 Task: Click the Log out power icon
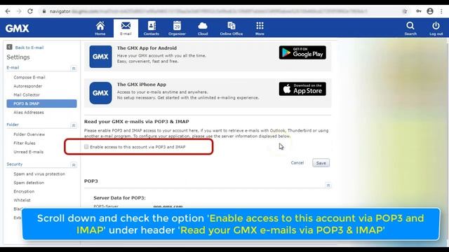pyautogui.click(x=436, y=26)
